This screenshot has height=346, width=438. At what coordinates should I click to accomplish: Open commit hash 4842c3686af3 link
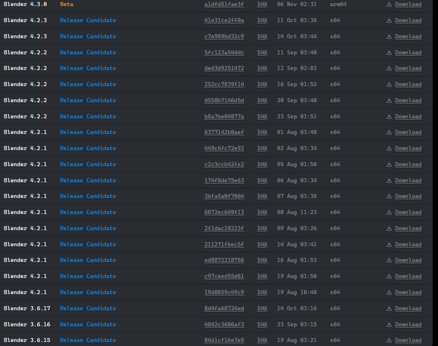(224, 325)
